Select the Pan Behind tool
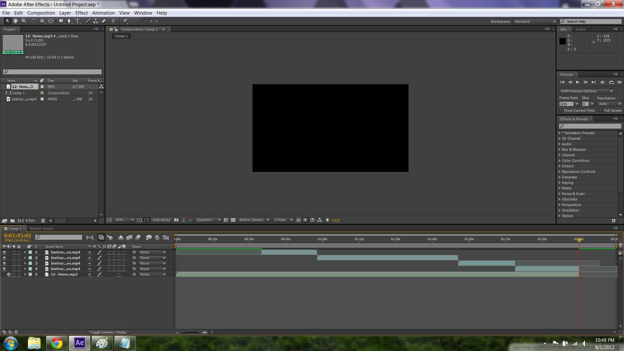 click(51, 21)
